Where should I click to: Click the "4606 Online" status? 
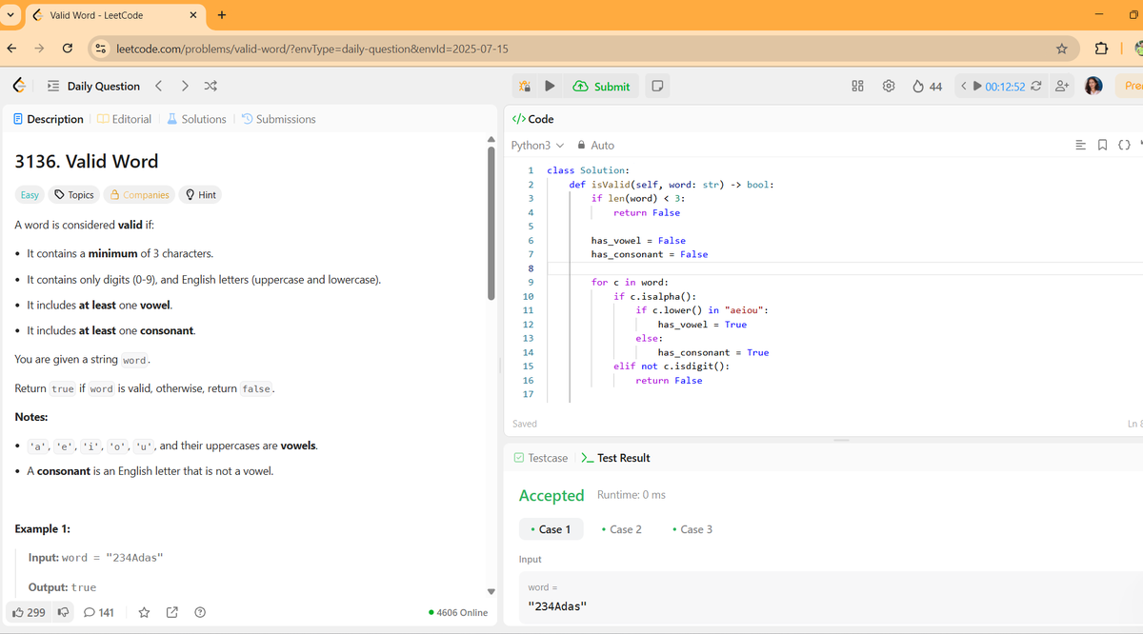[x=458, y=612]
